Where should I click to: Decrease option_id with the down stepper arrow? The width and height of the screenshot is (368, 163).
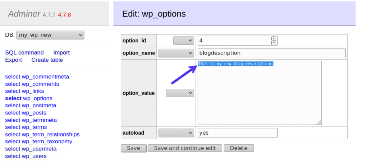pos(274,43)
